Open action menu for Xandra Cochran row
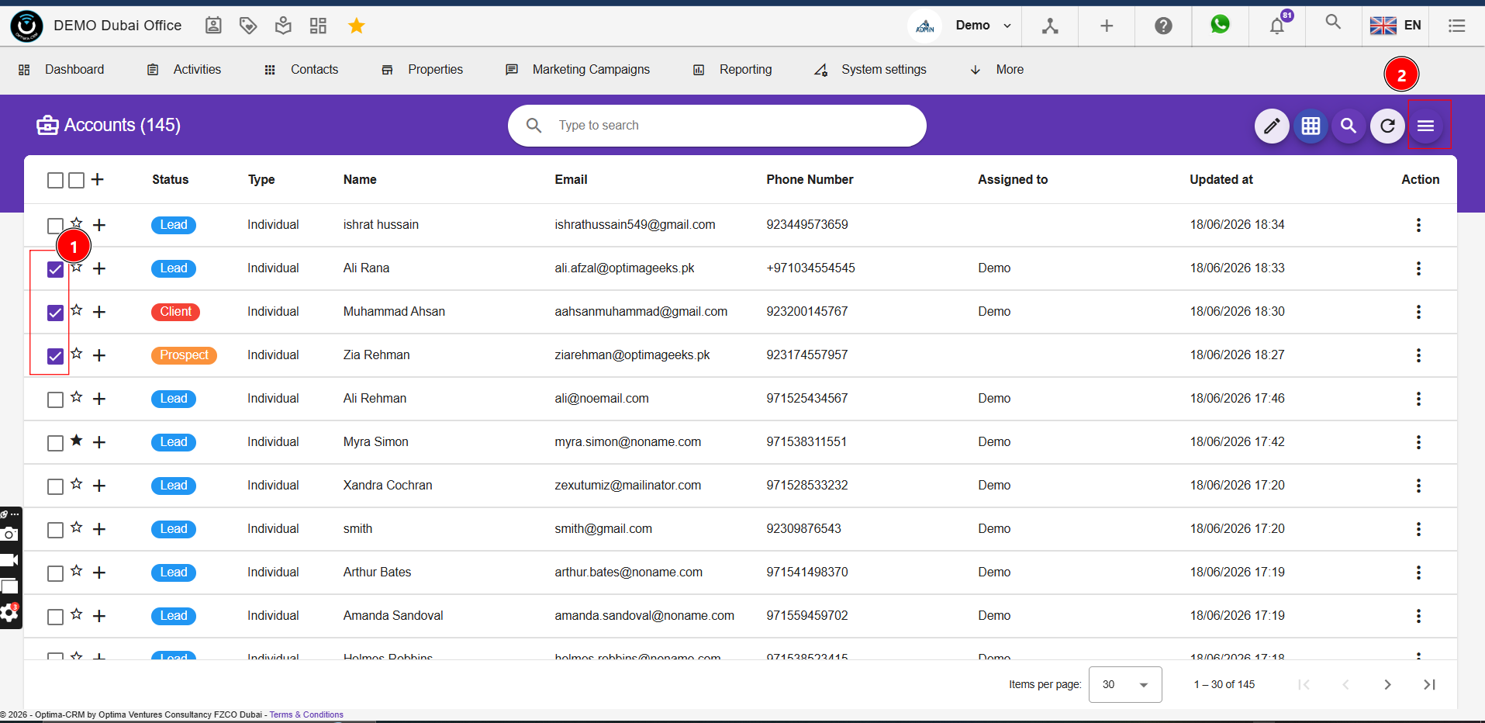The height and width of the screenshot is (723, 1485). coord(1418,486)
